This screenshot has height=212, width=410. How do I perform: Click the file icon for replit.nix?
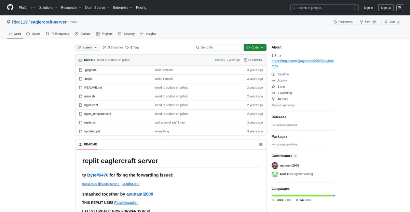pos(80,122)
